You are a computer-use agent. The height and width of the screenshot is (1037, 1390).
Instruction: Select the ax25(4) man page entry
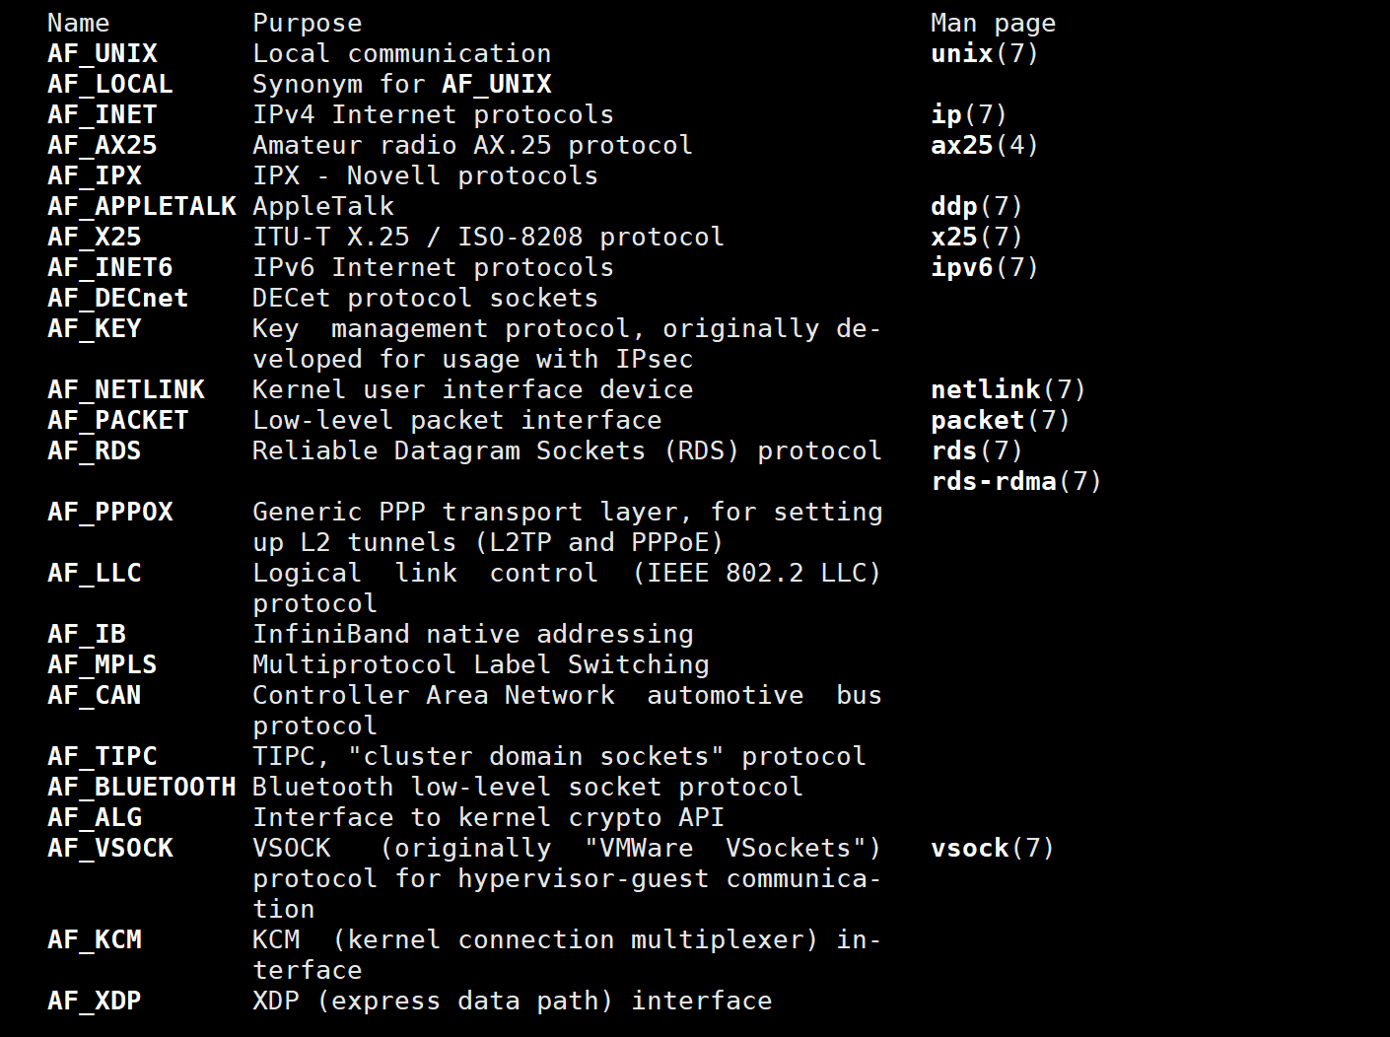[985, 145]
